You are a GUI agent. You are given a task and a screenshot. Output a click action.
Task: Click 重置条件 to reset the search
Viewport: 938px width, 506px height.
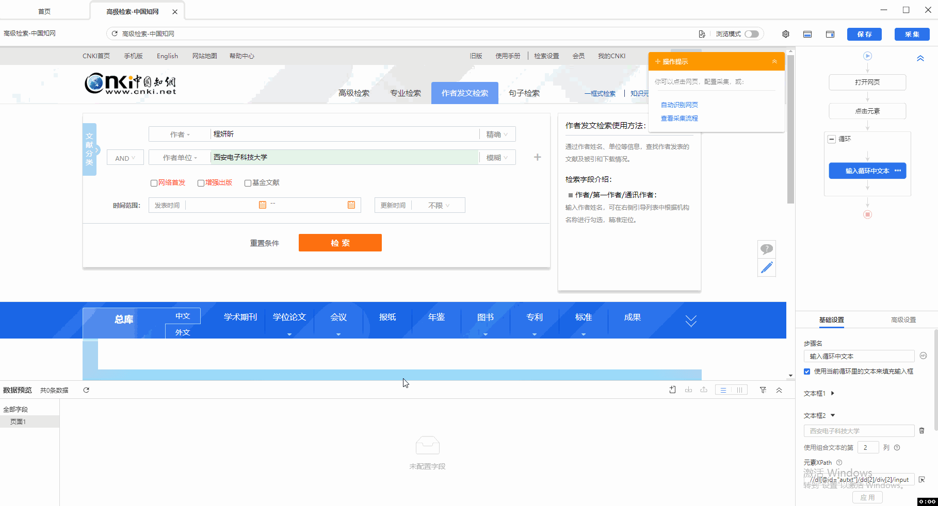265,243
